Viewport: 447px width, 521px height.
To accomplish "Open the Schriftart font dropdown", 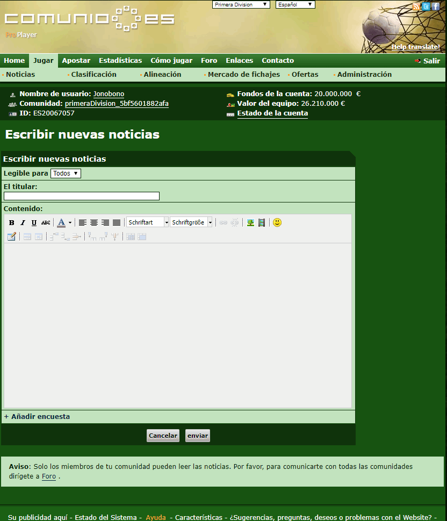I will [148, 222].
